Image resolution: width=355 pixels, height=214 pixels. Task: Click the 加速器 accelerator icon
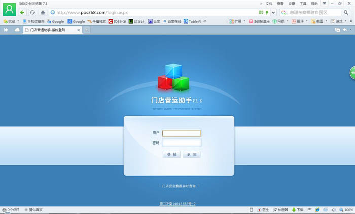279,210
